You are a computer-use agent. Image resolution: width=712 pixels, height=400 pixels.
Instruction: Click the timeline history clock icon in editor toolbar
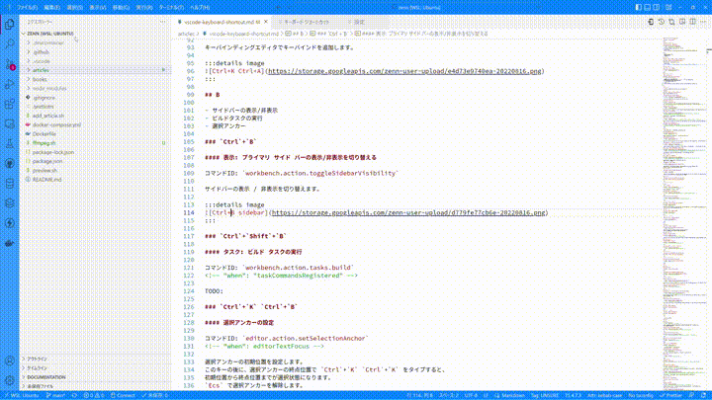pos(662,22)
